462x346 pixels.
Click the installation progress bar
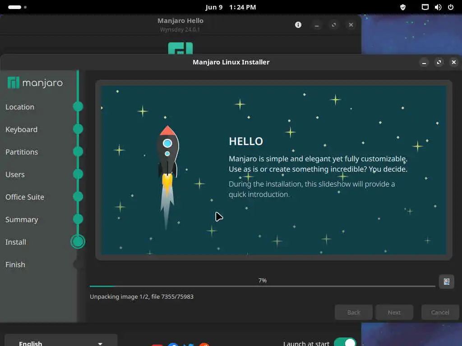pyautogui.click(x=263, y=286)
